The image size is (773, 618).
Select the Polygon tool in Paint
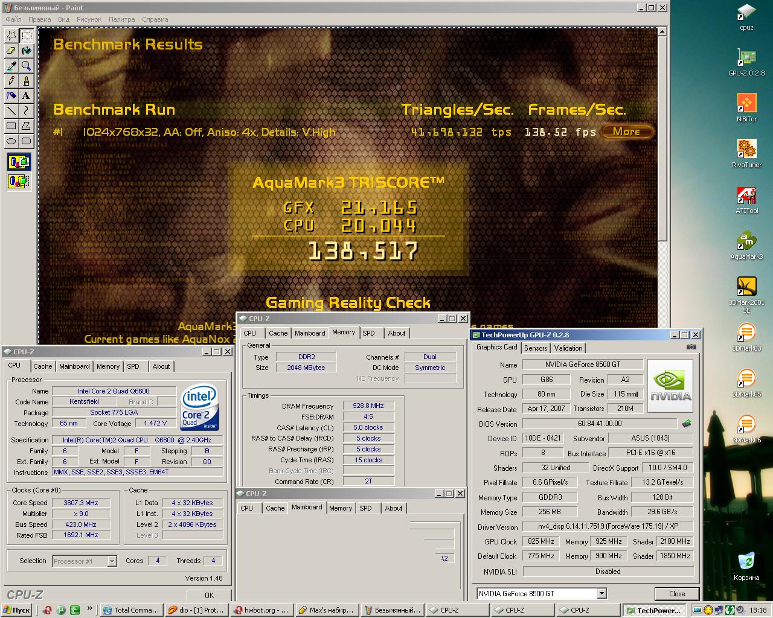[26, 126]
